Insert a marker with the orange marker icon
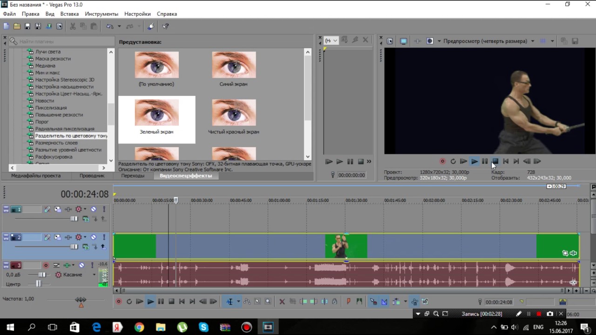Image resolution: width=596 pixels, height=335 pixels. (348, 301)
